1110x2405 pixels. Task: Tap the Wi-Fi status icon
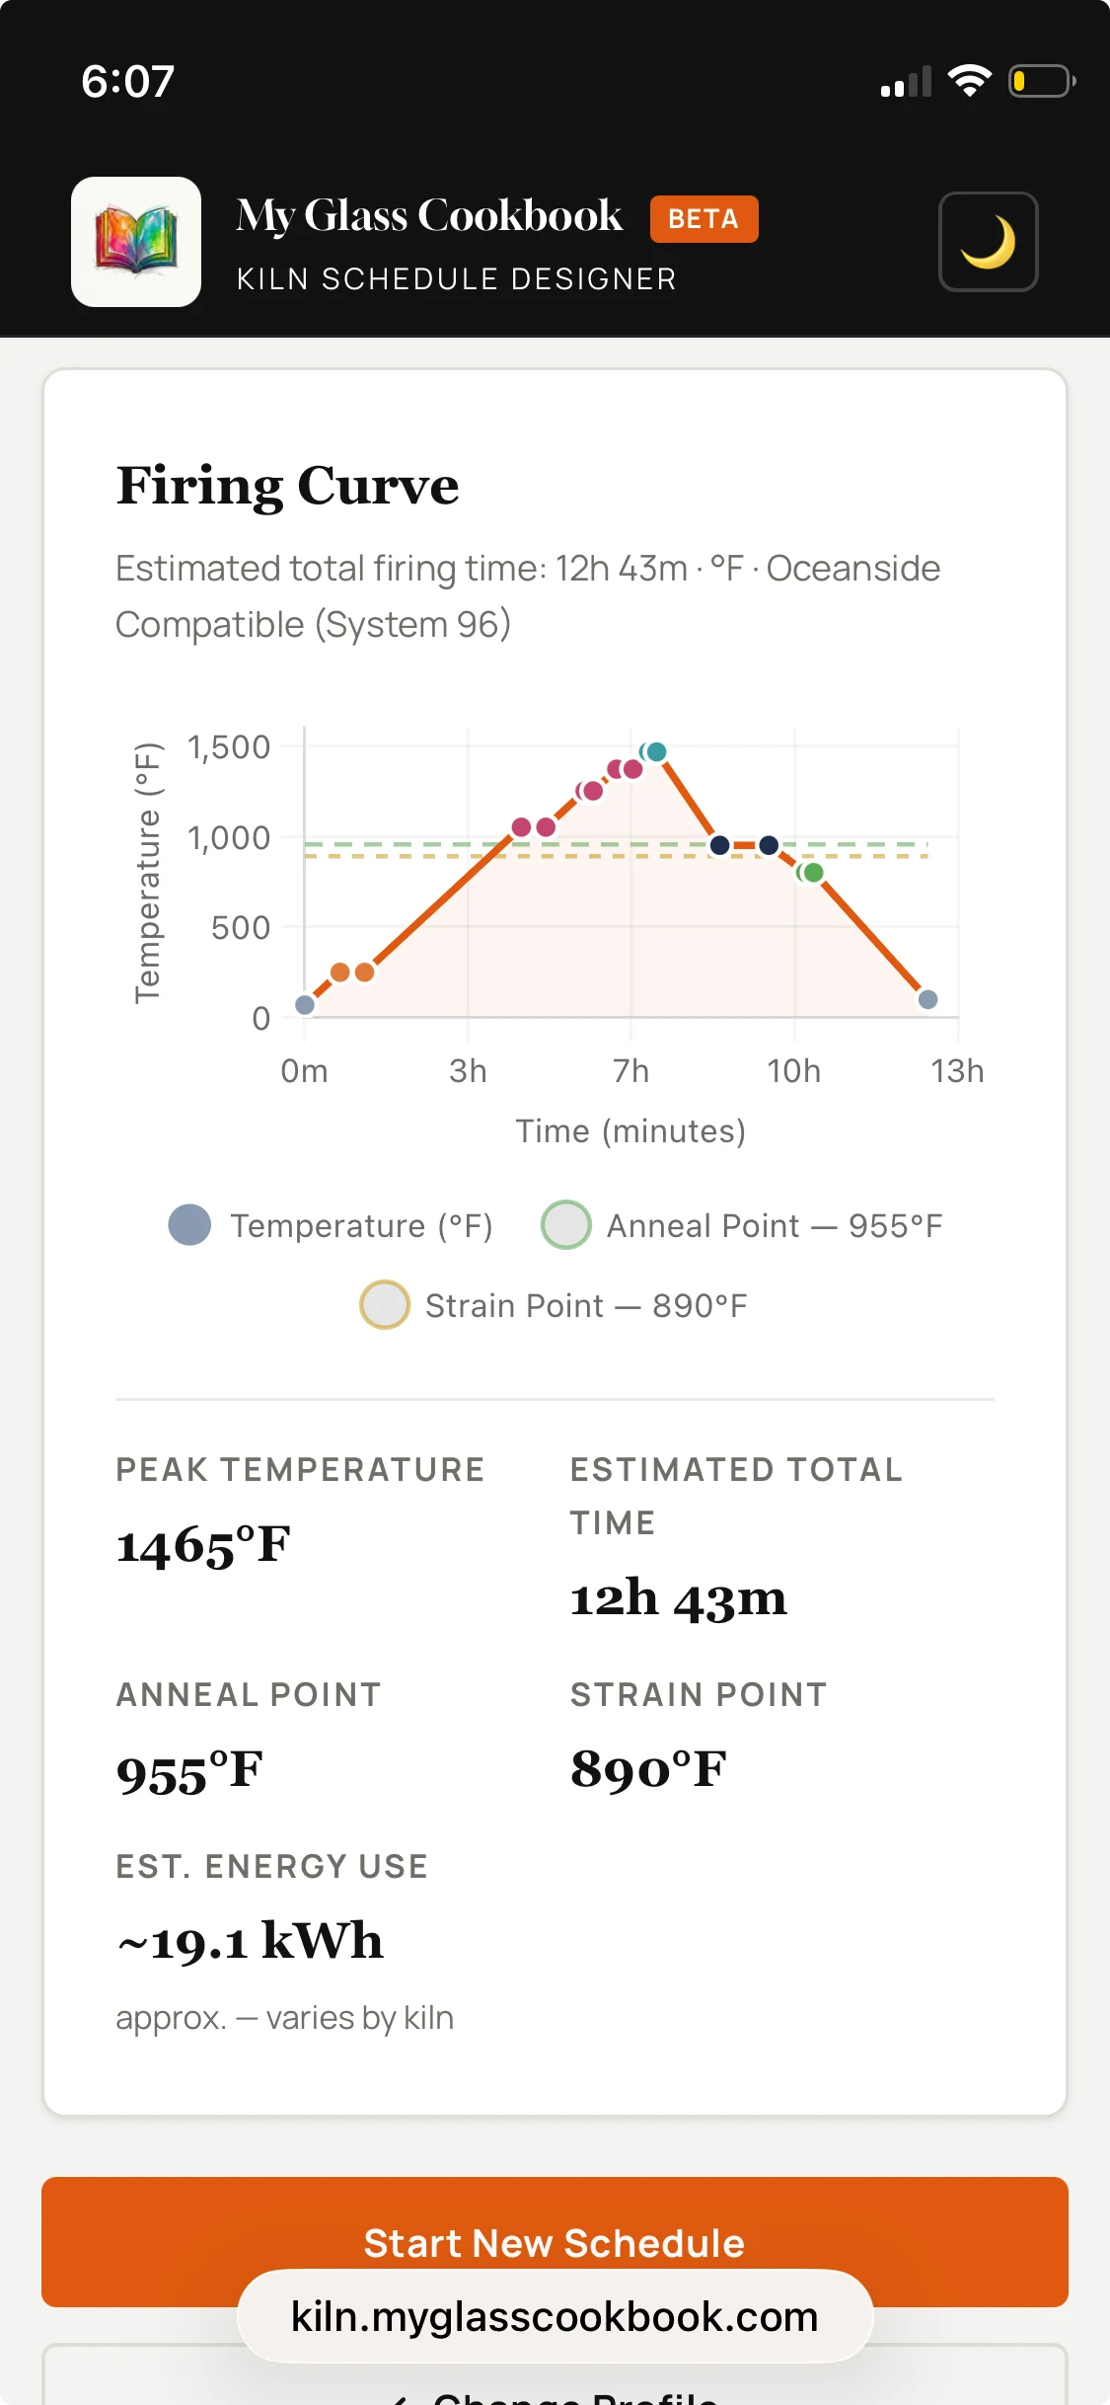point(970,81)
